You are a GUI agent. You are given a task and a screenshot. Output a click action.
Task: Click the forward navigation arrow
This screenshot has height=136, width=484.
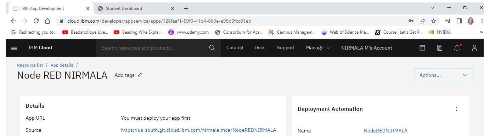point(25,21)
